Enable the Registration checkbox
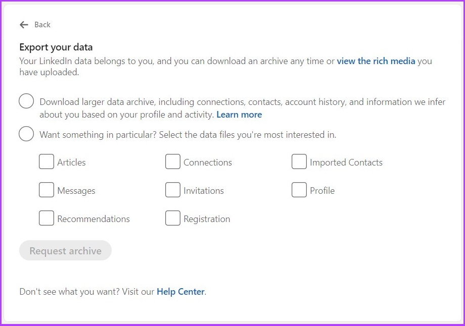 pos(172,218)
